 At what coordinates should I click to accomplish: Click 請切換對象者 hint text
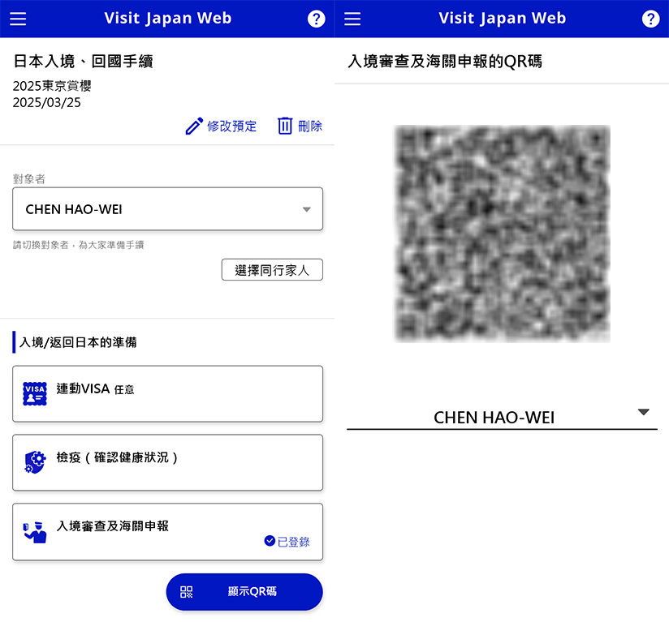(x=78, y=245)
